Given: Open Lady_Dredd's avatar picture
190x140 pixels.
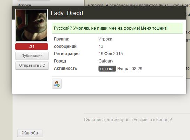Looking at the screenshot, I should [32, 25].
